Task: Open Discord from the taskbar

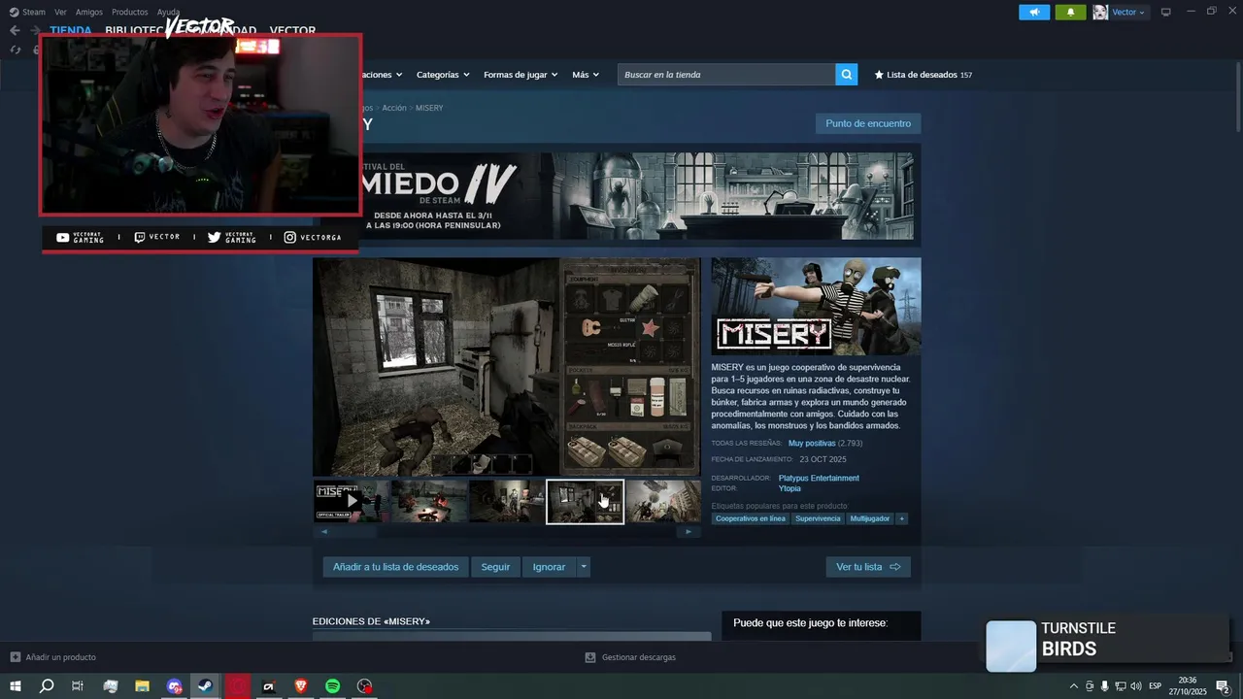Action: coord(174,686)
